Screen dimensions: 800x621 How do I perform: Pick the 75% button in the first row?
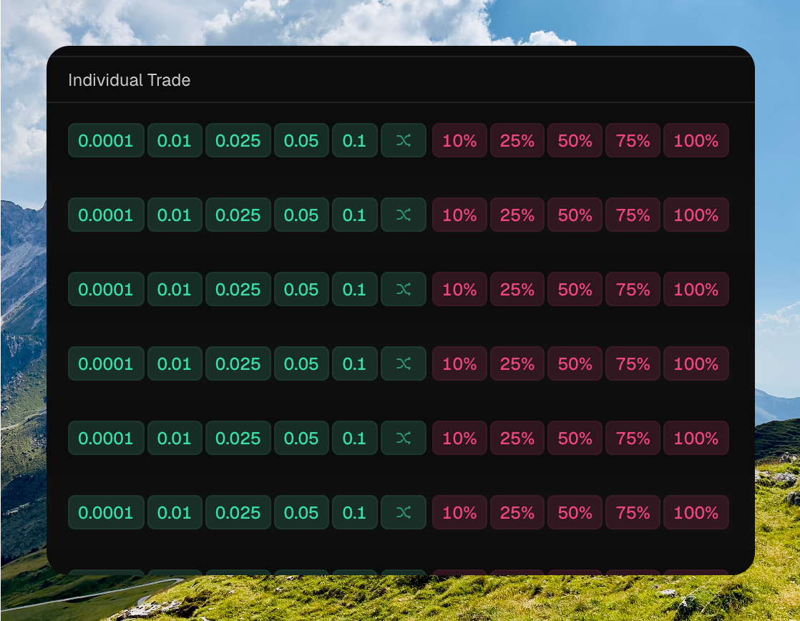coord(633,140)
